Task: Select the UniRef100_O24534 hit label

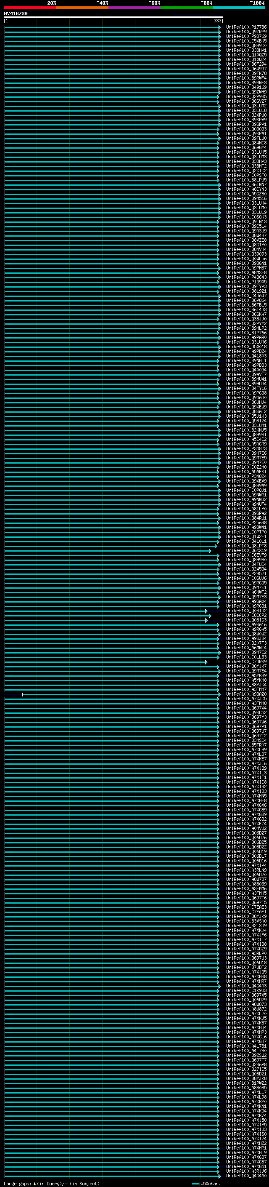Action: pos(246,569)
